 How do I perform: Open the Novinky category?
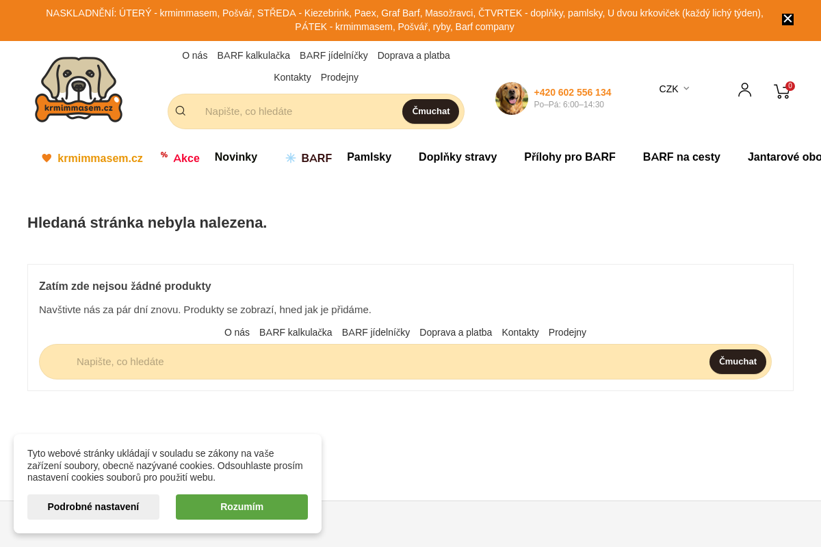coord(236,157)
